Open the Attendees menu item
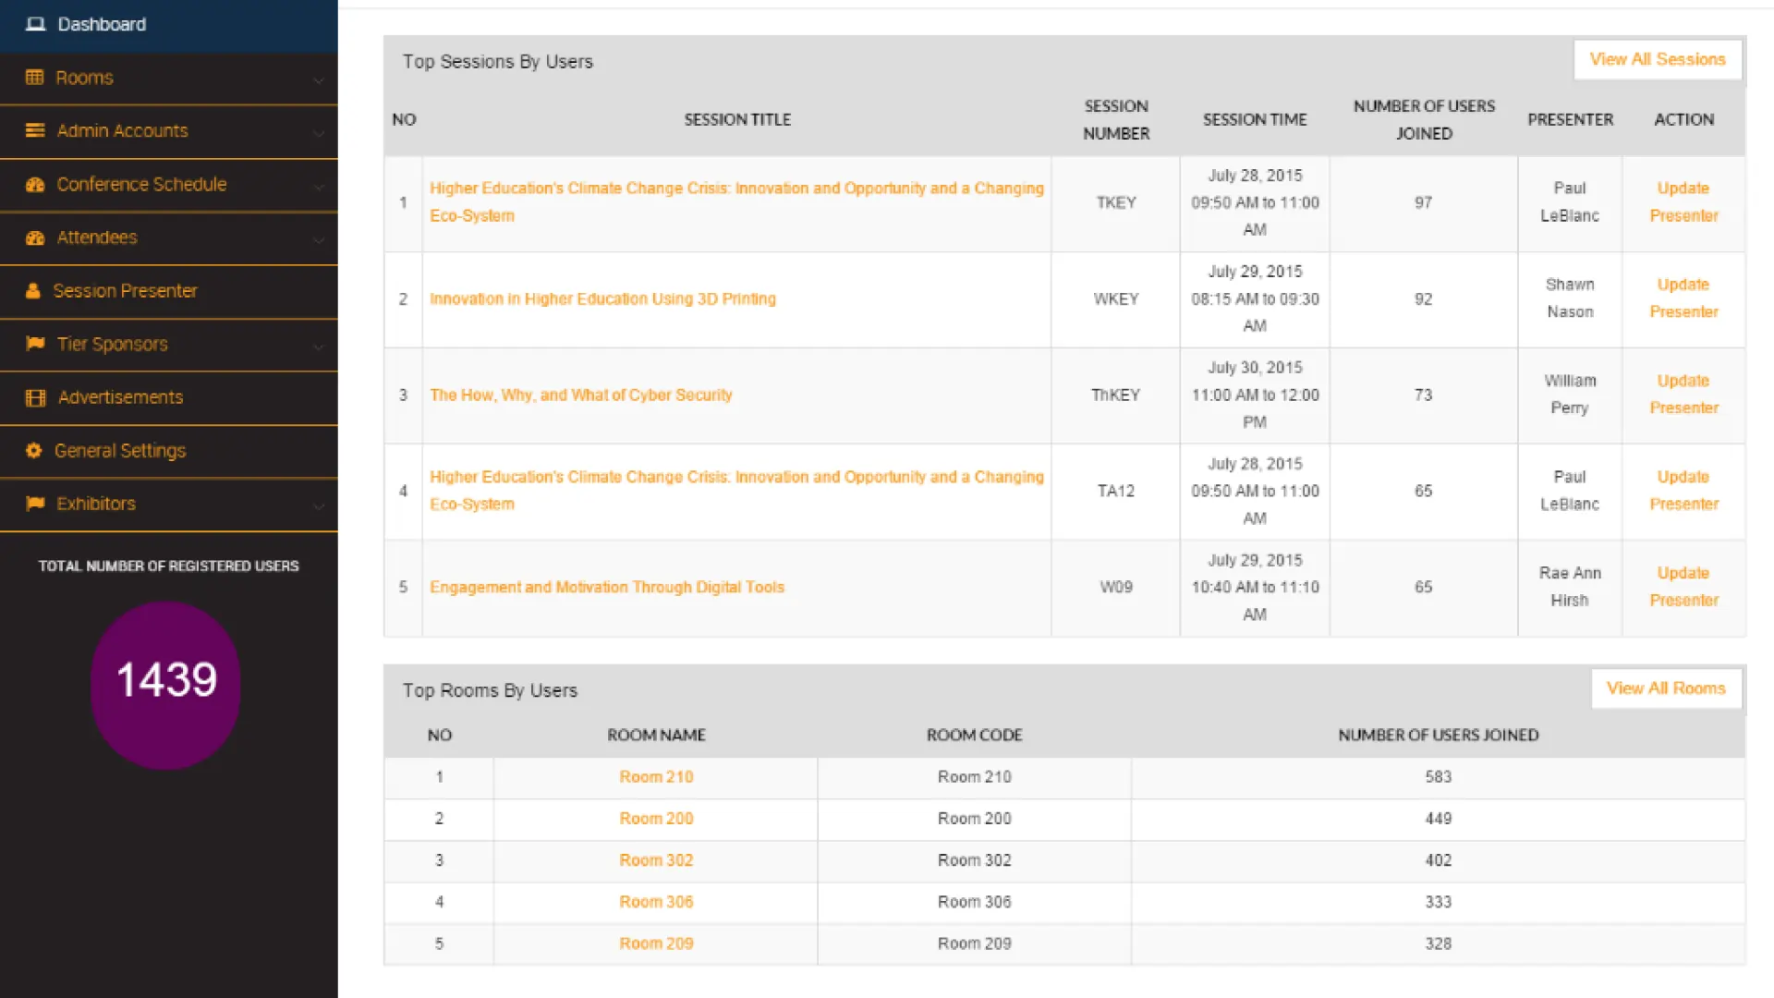1774x998 pixels. [x=169, y=238]
